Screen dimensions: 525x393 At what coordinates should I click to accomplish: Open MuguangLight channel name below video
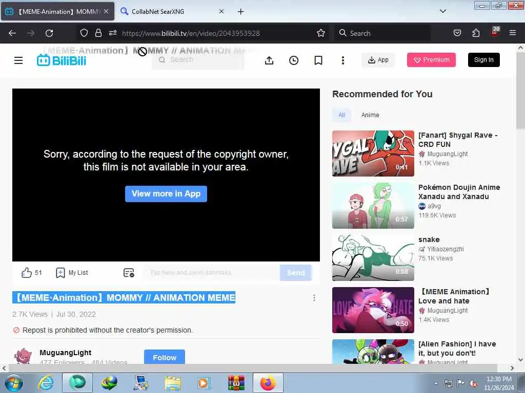pyautogui.click(x=66, y=353)
